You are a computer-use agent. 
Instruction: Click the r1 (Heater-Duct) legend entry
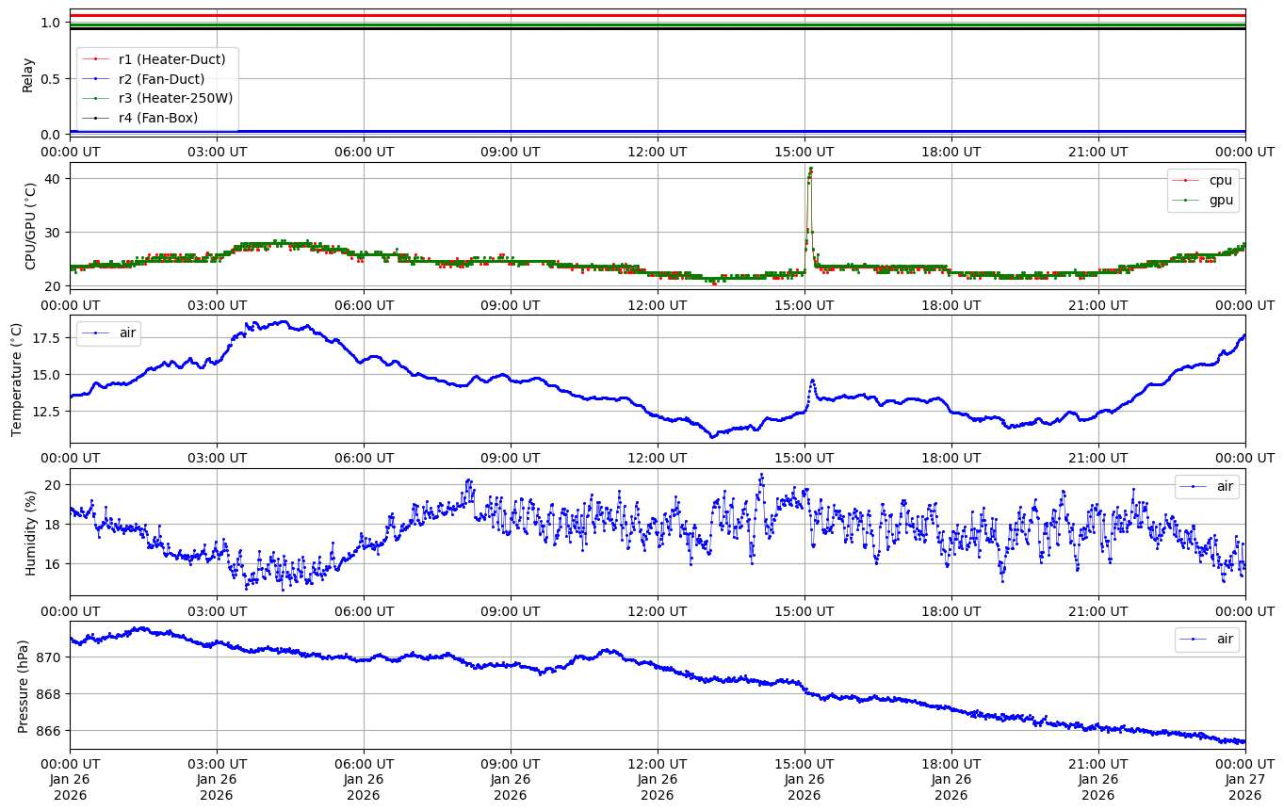point(171,59)
